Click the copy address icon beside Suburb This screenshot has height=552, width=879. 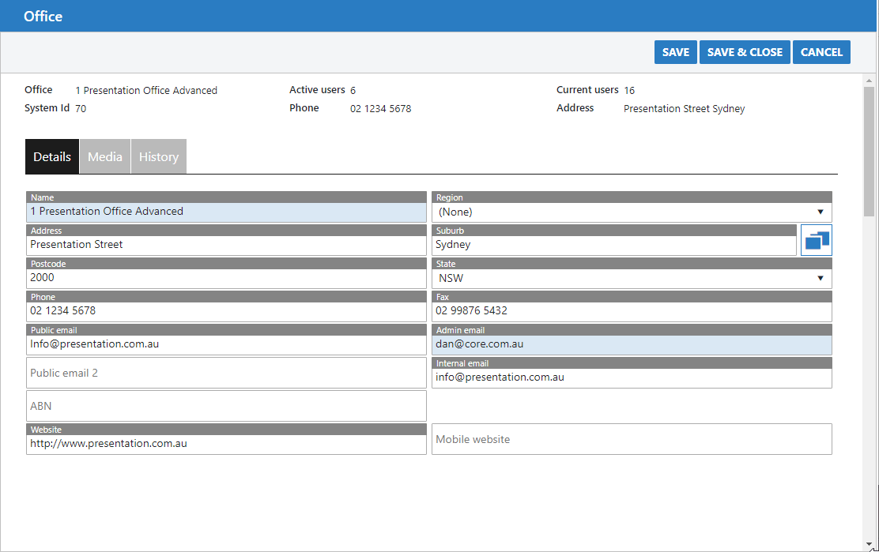coord(817,240)
